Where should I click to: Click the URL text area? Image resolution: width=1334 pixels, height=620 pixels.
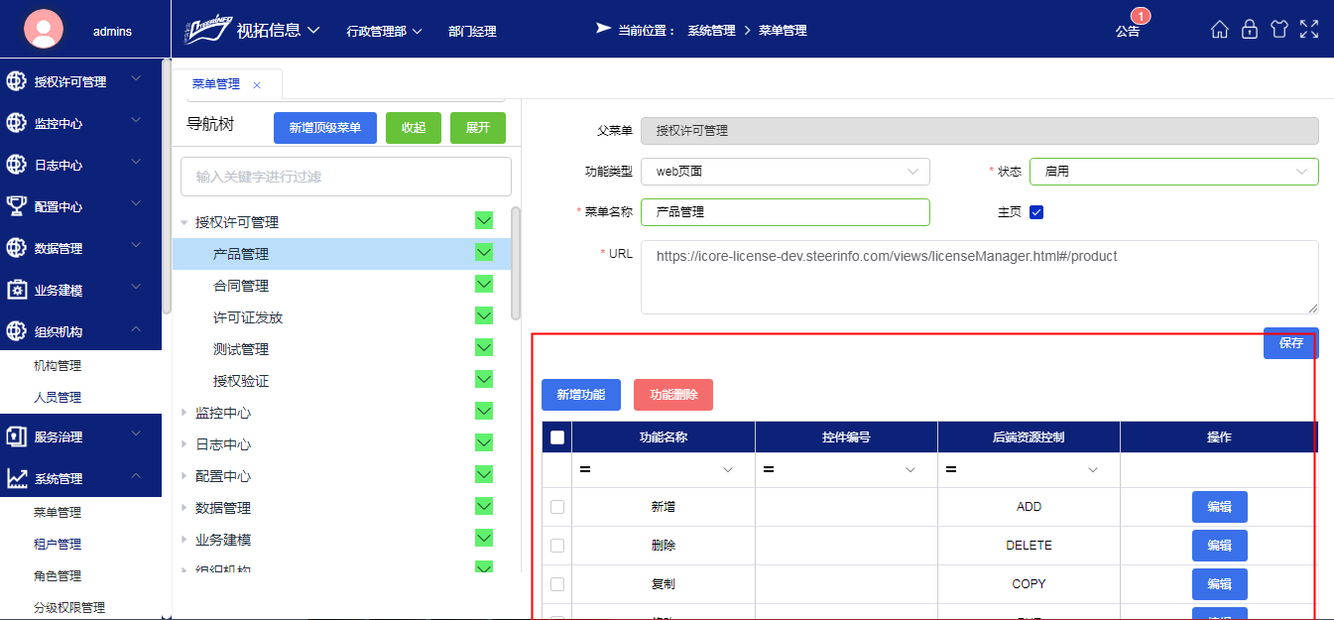point(980,277)
